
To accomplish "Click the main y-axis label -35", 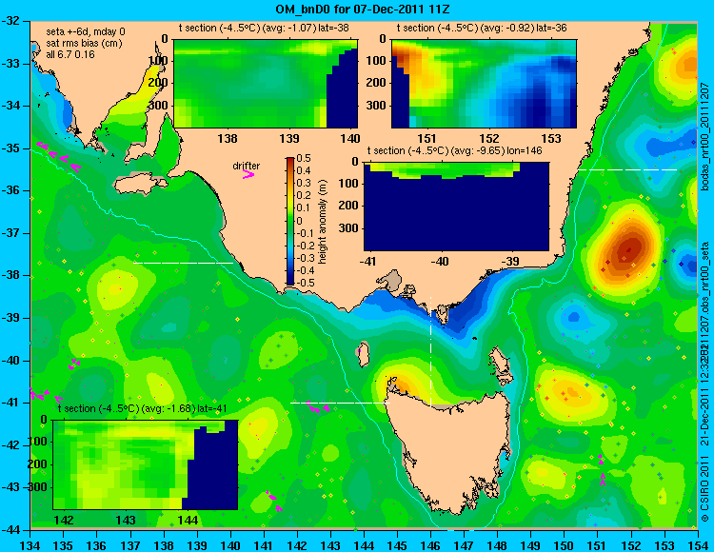I will [12, 148].
